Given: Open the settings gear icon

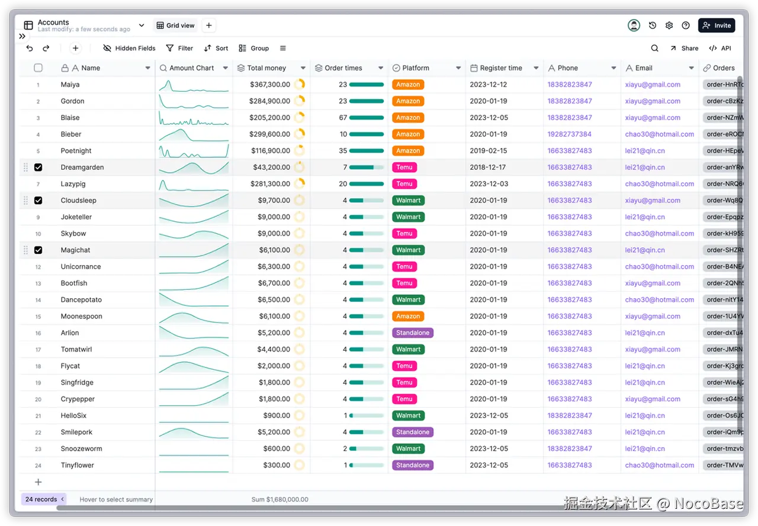Looking at the screenshot, I should tap(669, 25).
